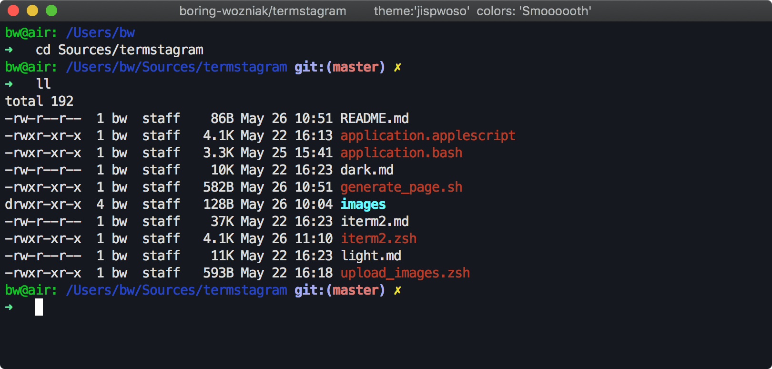
Task: Click the window title boring-wozniak/termstagram
Action: tap(263, 11)
